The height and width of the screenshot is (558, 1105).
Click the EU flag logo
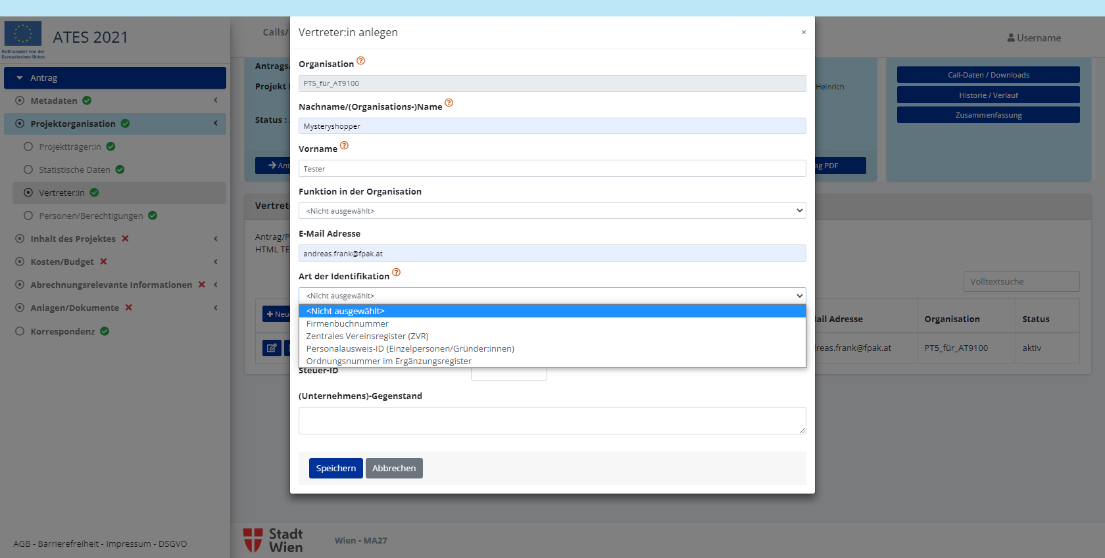tap(23, 34)
